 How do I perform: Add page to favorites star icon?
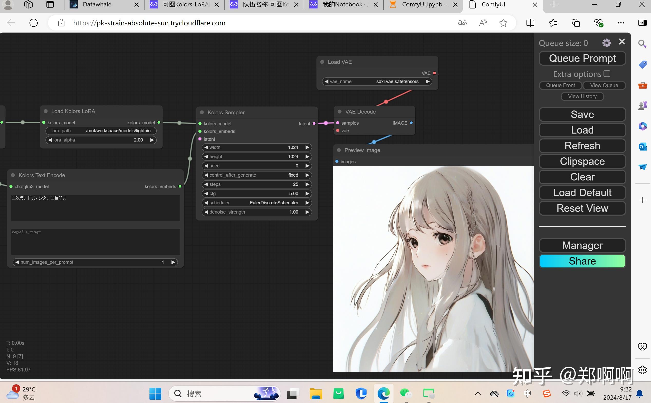click(x=503, y=23)
